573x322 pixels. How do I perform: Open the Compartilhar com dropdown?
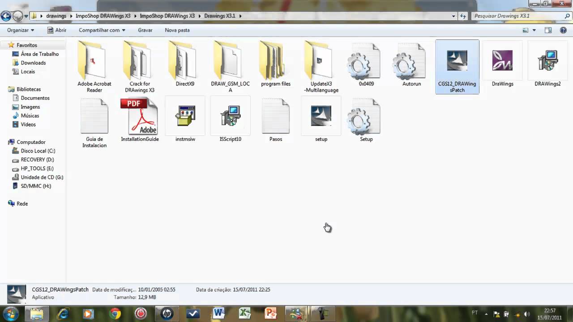click(x=102, y=30)
